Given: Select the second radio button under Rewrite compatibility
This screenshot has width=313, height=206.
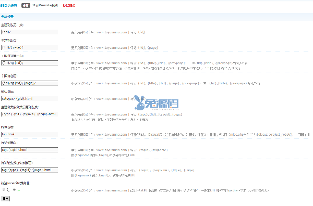Looking at the screenshot, I should click(14, 190).
